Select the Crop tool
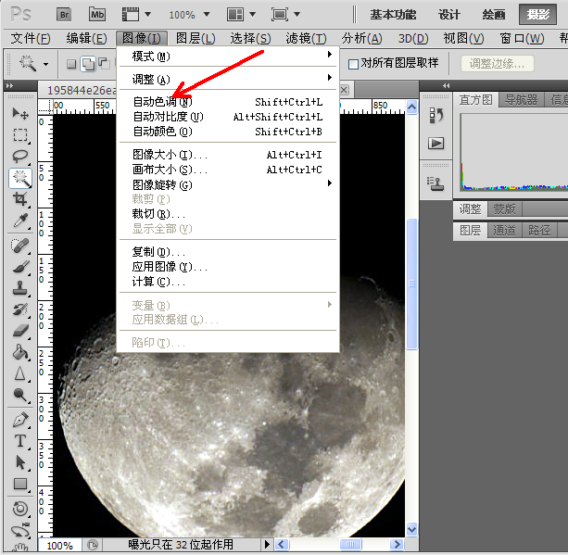The height and width of the screenshot is (555, 568). pyautogui.click(x=20, y=199)
